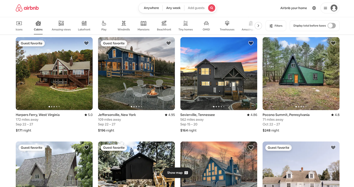354x187 pixels.
Task: Advance the Jeffersonville photo carousel dots
Action: [137, 106]
